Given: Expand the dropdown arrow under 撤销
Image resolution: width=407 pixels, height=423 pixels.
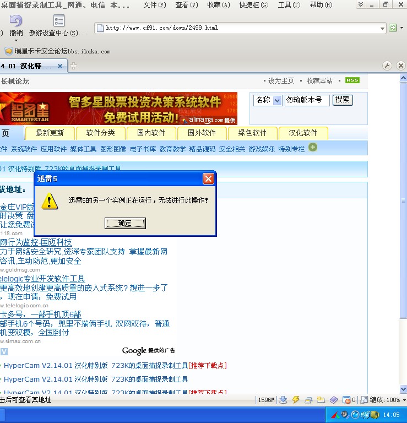Looking at the screenshot, I should (x=16, y=40).
